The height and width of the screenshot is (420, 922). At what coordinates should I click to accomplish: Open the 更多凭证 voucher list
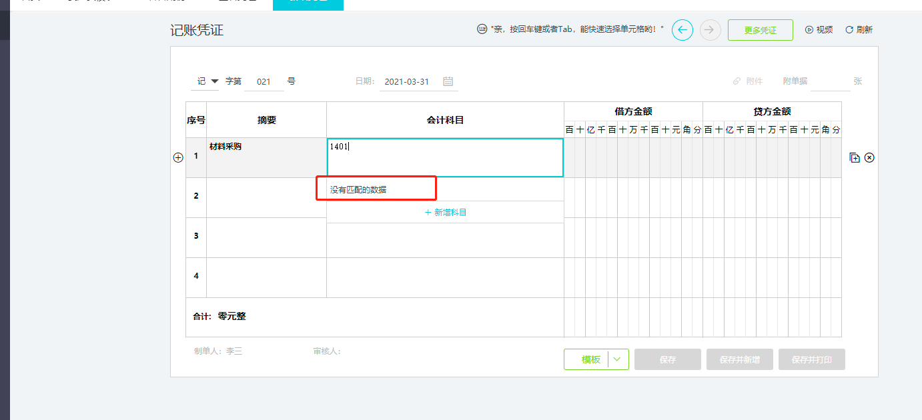point(761,30)
